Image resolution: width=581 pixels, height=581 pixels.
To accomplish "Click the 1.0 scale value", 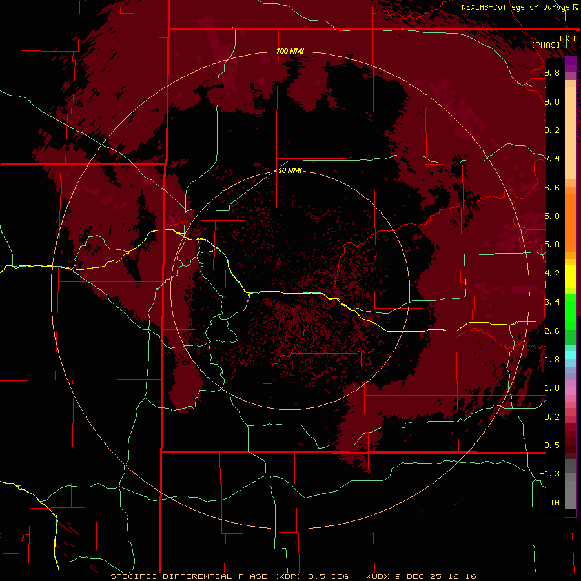I will (552, 388).
